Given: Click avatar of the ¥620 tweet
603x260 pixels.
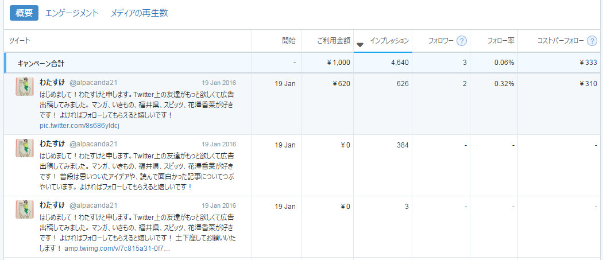Looking at the screenshot, I should point(25,87).
